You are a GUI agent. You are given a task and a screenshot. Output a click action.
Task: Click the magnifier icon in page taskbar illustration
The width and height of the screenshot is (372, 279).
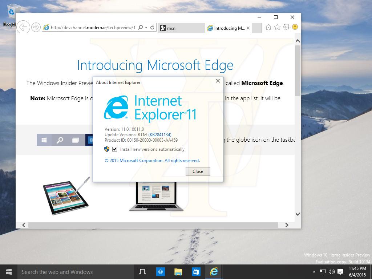[x=60, y=140]
